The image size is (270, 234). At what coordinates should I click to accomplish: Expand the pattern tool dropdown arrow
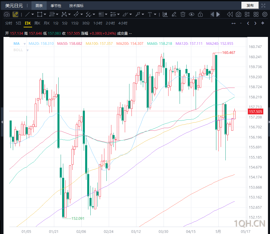tap(69, 15)
